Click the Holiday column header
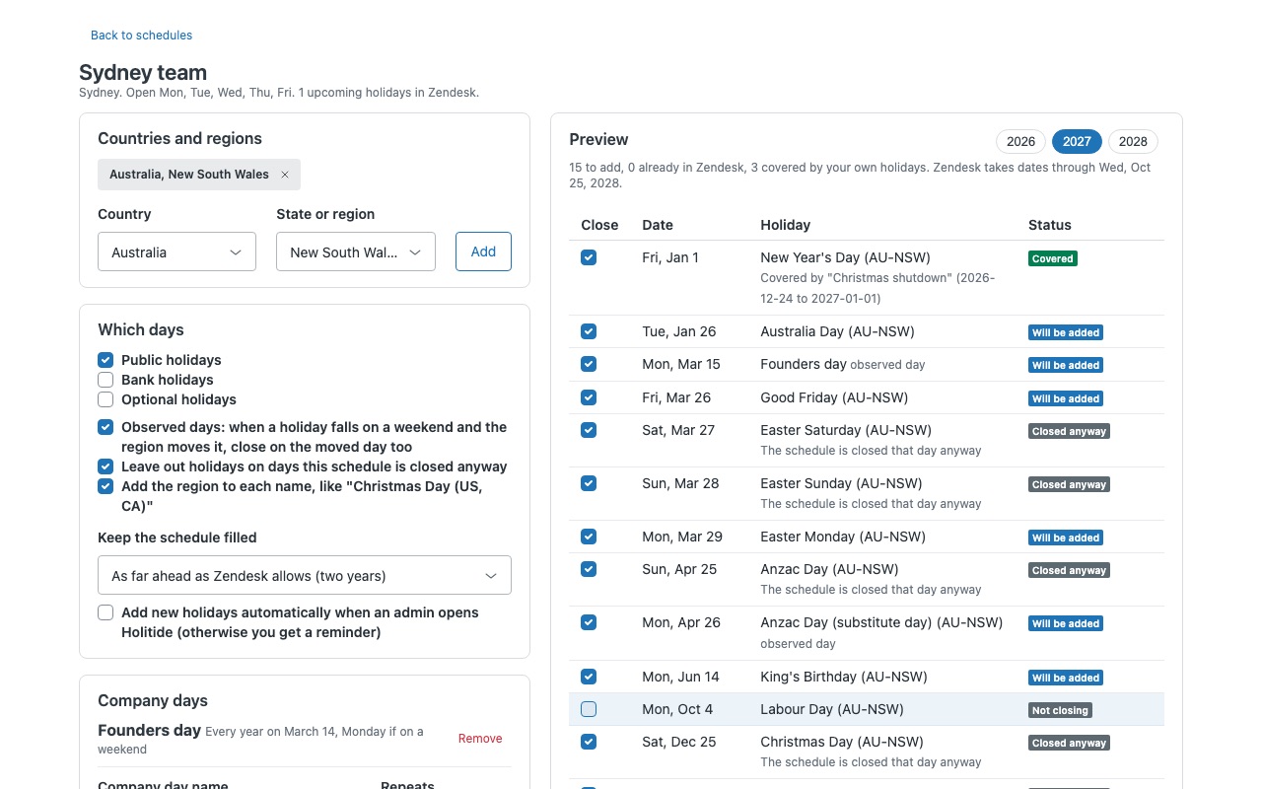 click(x=786, y=225)
